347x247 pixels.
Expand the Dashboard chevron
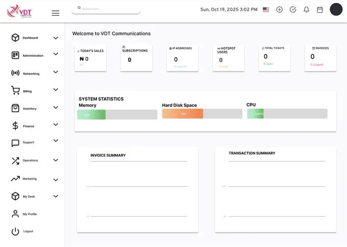(56, 38)
